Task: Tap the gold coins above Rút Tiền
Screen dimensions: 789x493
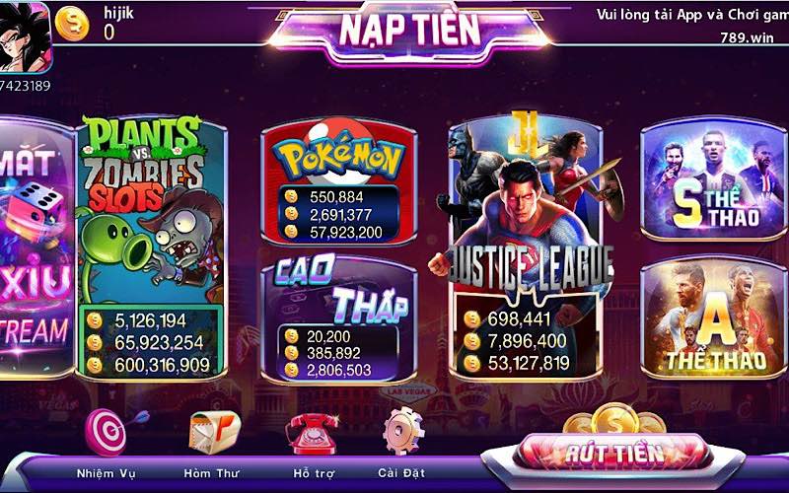Action: pos(614,418)
